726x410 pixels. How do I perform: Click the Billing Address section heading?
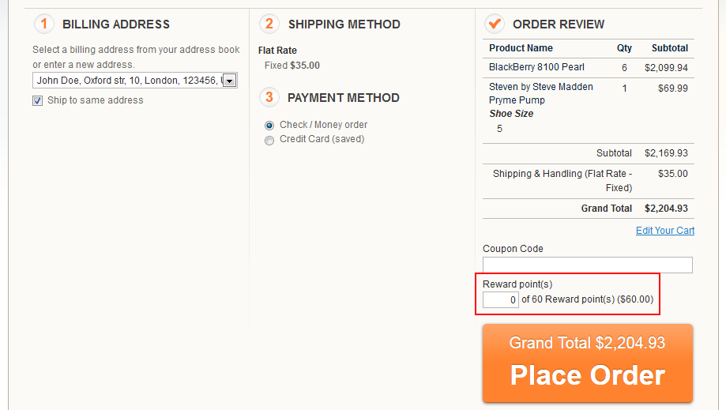(116, 24)
